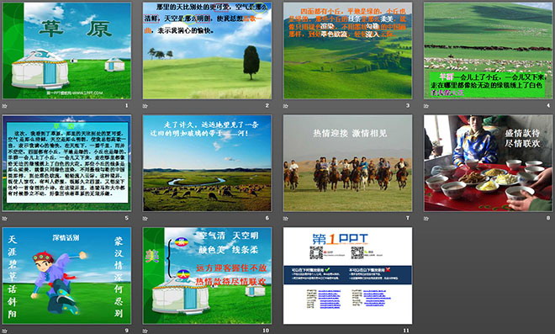The width and height of the screenshot is (555, 334).
Task: Click the slide number 7 label
Action: coord(408,218)
